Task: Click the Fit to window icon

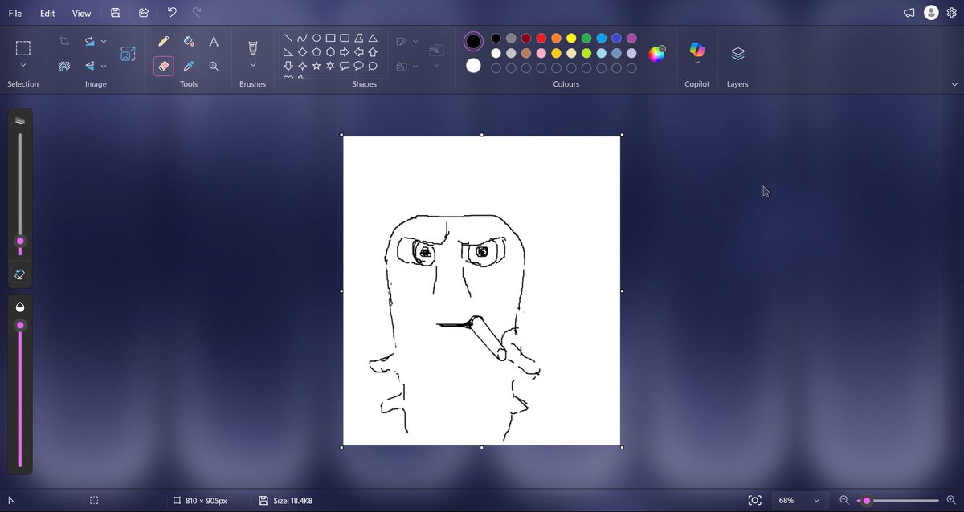Action: 754,500
